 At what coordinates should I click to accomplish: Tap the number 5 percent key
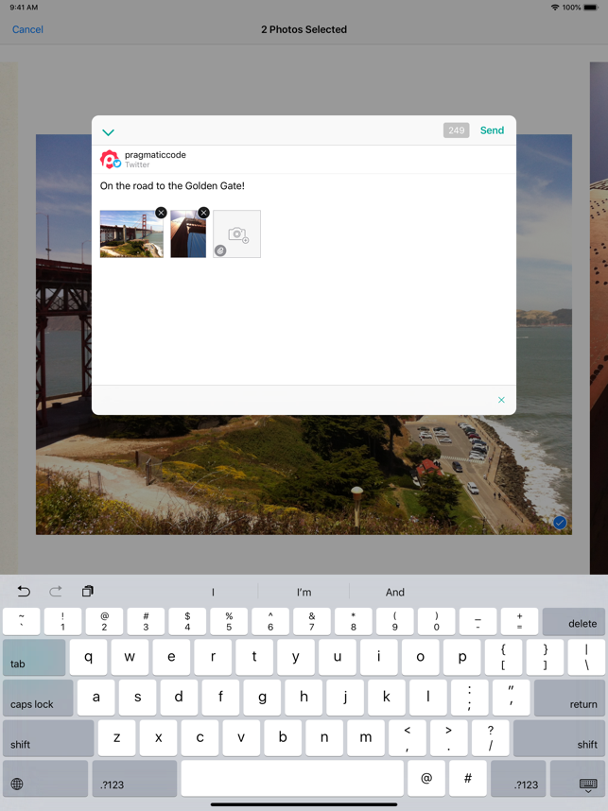pos(229,621)
